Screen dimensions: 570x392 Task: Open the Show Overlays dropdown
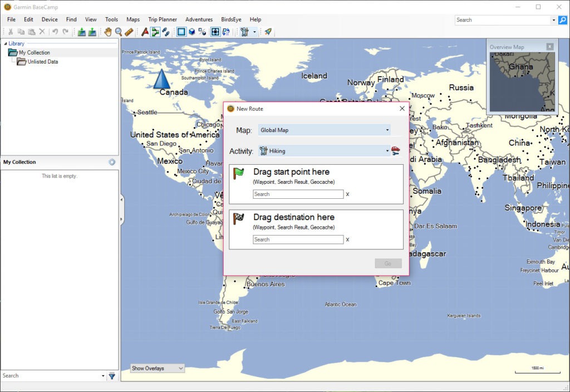[158, 369]
